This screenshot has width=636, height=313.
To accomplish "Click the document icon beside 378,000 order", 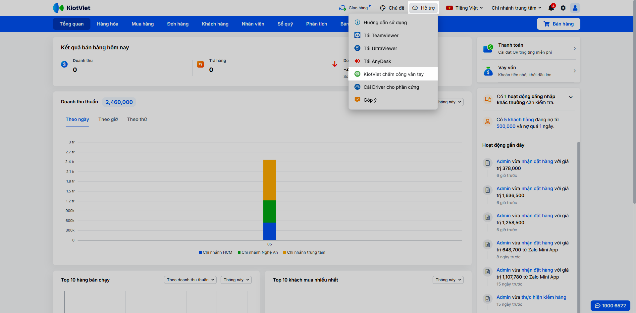I will [488, 163].
